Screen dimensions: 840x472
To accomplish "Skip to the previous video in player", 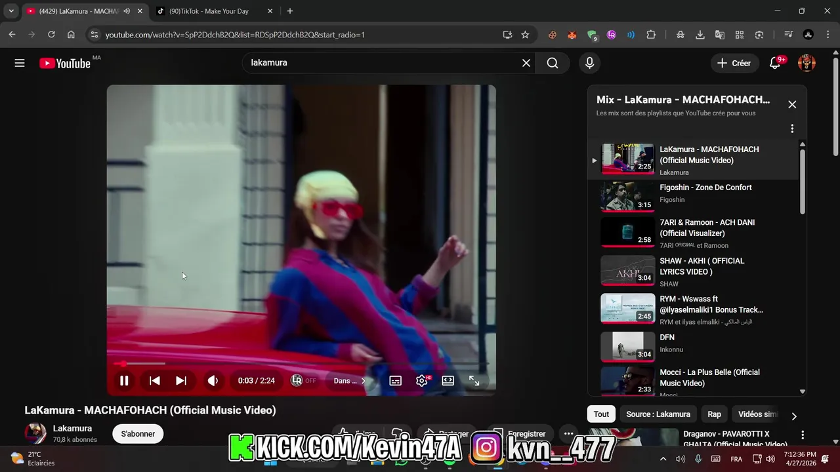I will pos(155,381).
